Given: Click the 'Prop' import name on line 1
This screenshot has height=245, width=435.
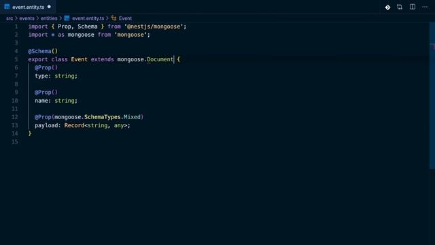Looking at the screenshot, I should coord(65,27).
